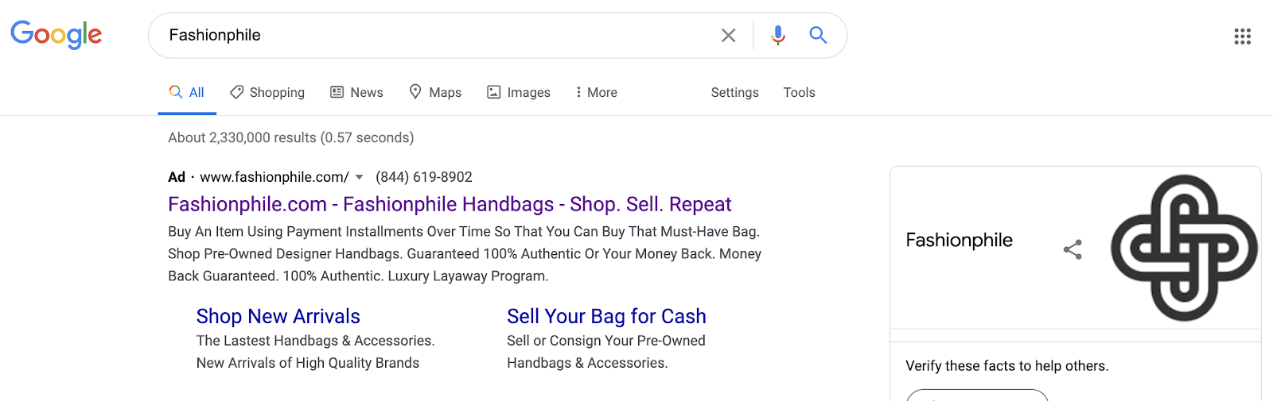The height and width of the screenshot is (401, 1273).
Task: Click the blue magnifying glass search button
Action: click(x=818, y=35)
